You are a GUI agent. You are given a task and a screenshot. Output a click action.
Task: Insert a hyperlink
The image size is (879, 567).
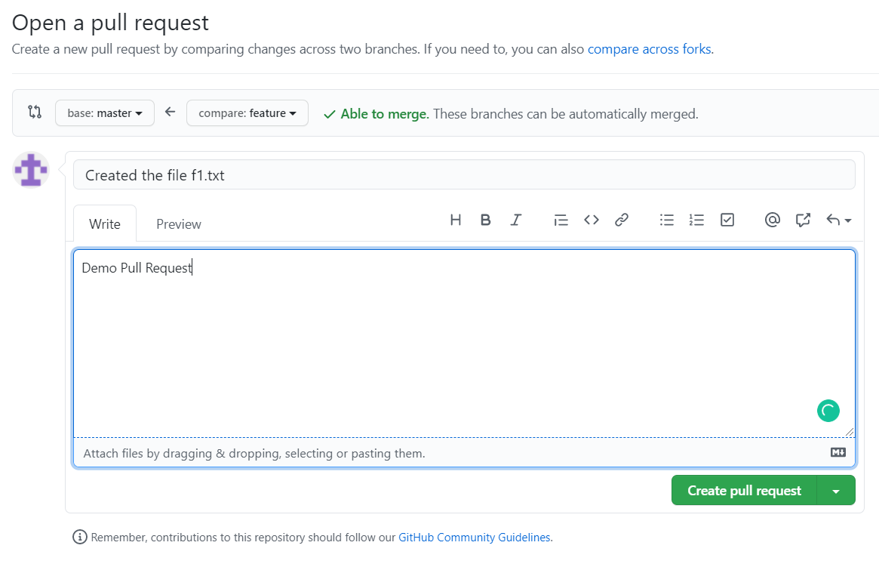621,220
